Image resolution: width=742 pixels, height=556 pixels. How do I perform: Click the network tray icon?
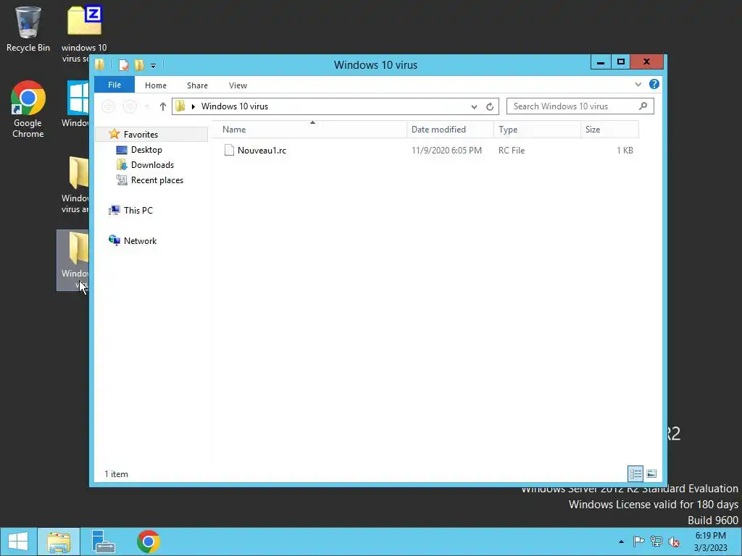[656, 542]
